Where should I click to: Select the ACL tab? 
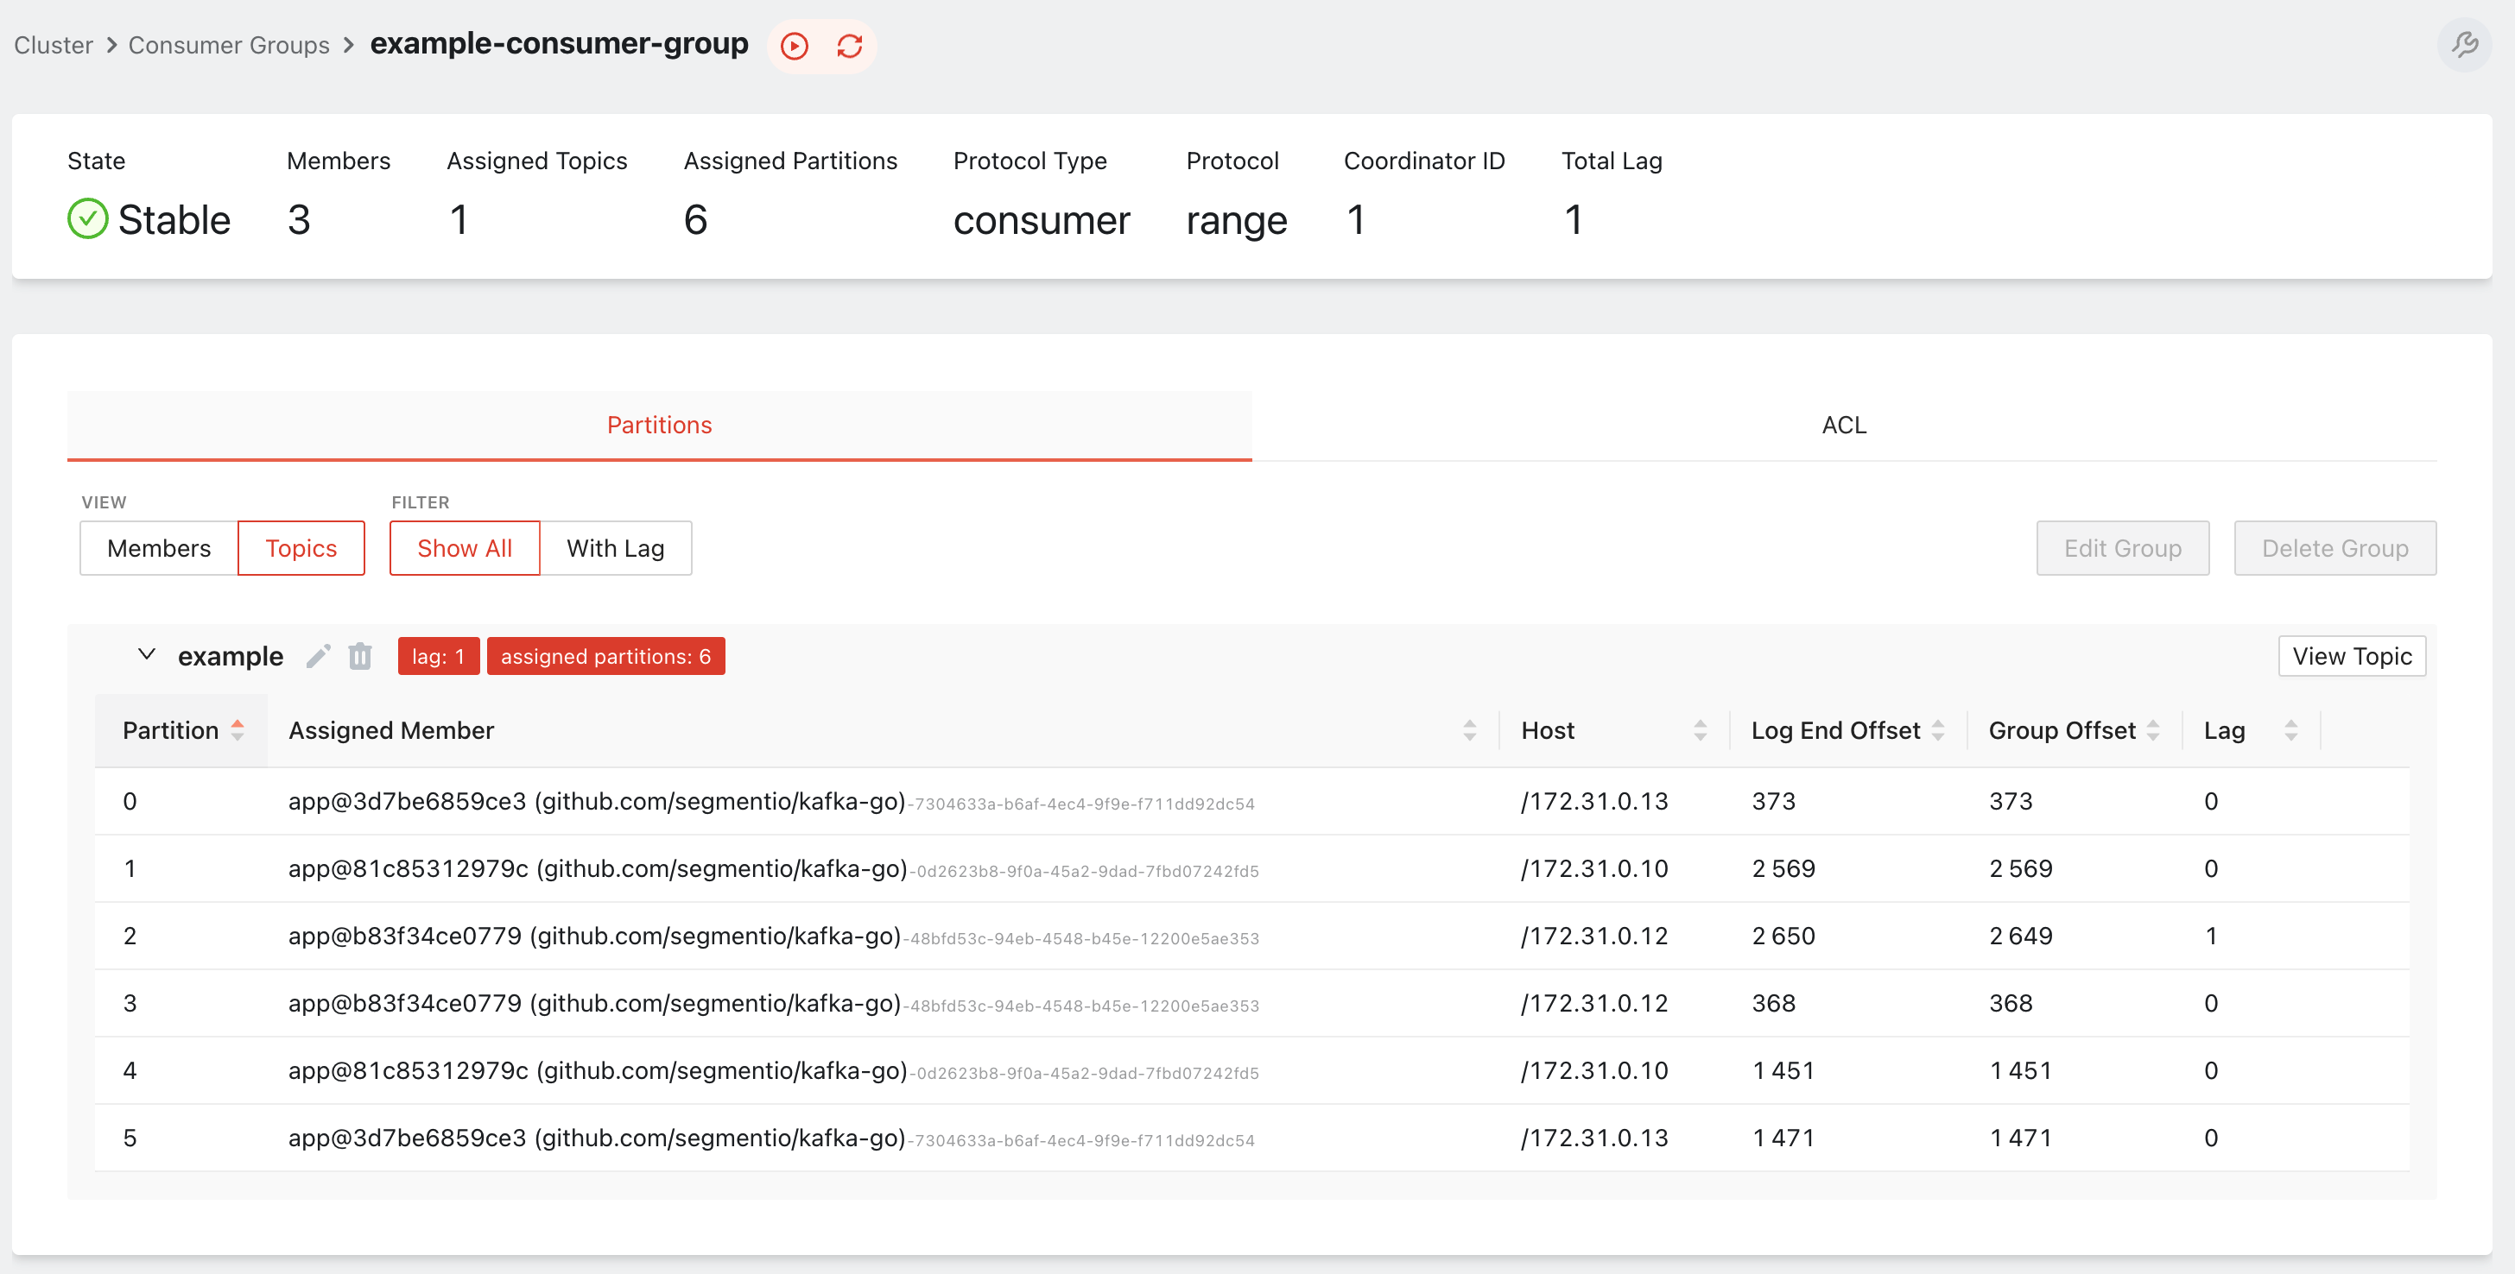[x=1844, y=424]
